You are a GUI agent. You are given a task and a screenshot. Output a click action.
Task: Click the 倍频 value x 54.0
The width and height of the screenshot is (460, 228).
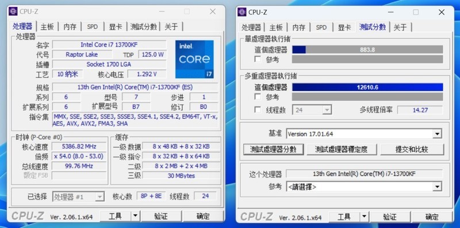point(79,156)
